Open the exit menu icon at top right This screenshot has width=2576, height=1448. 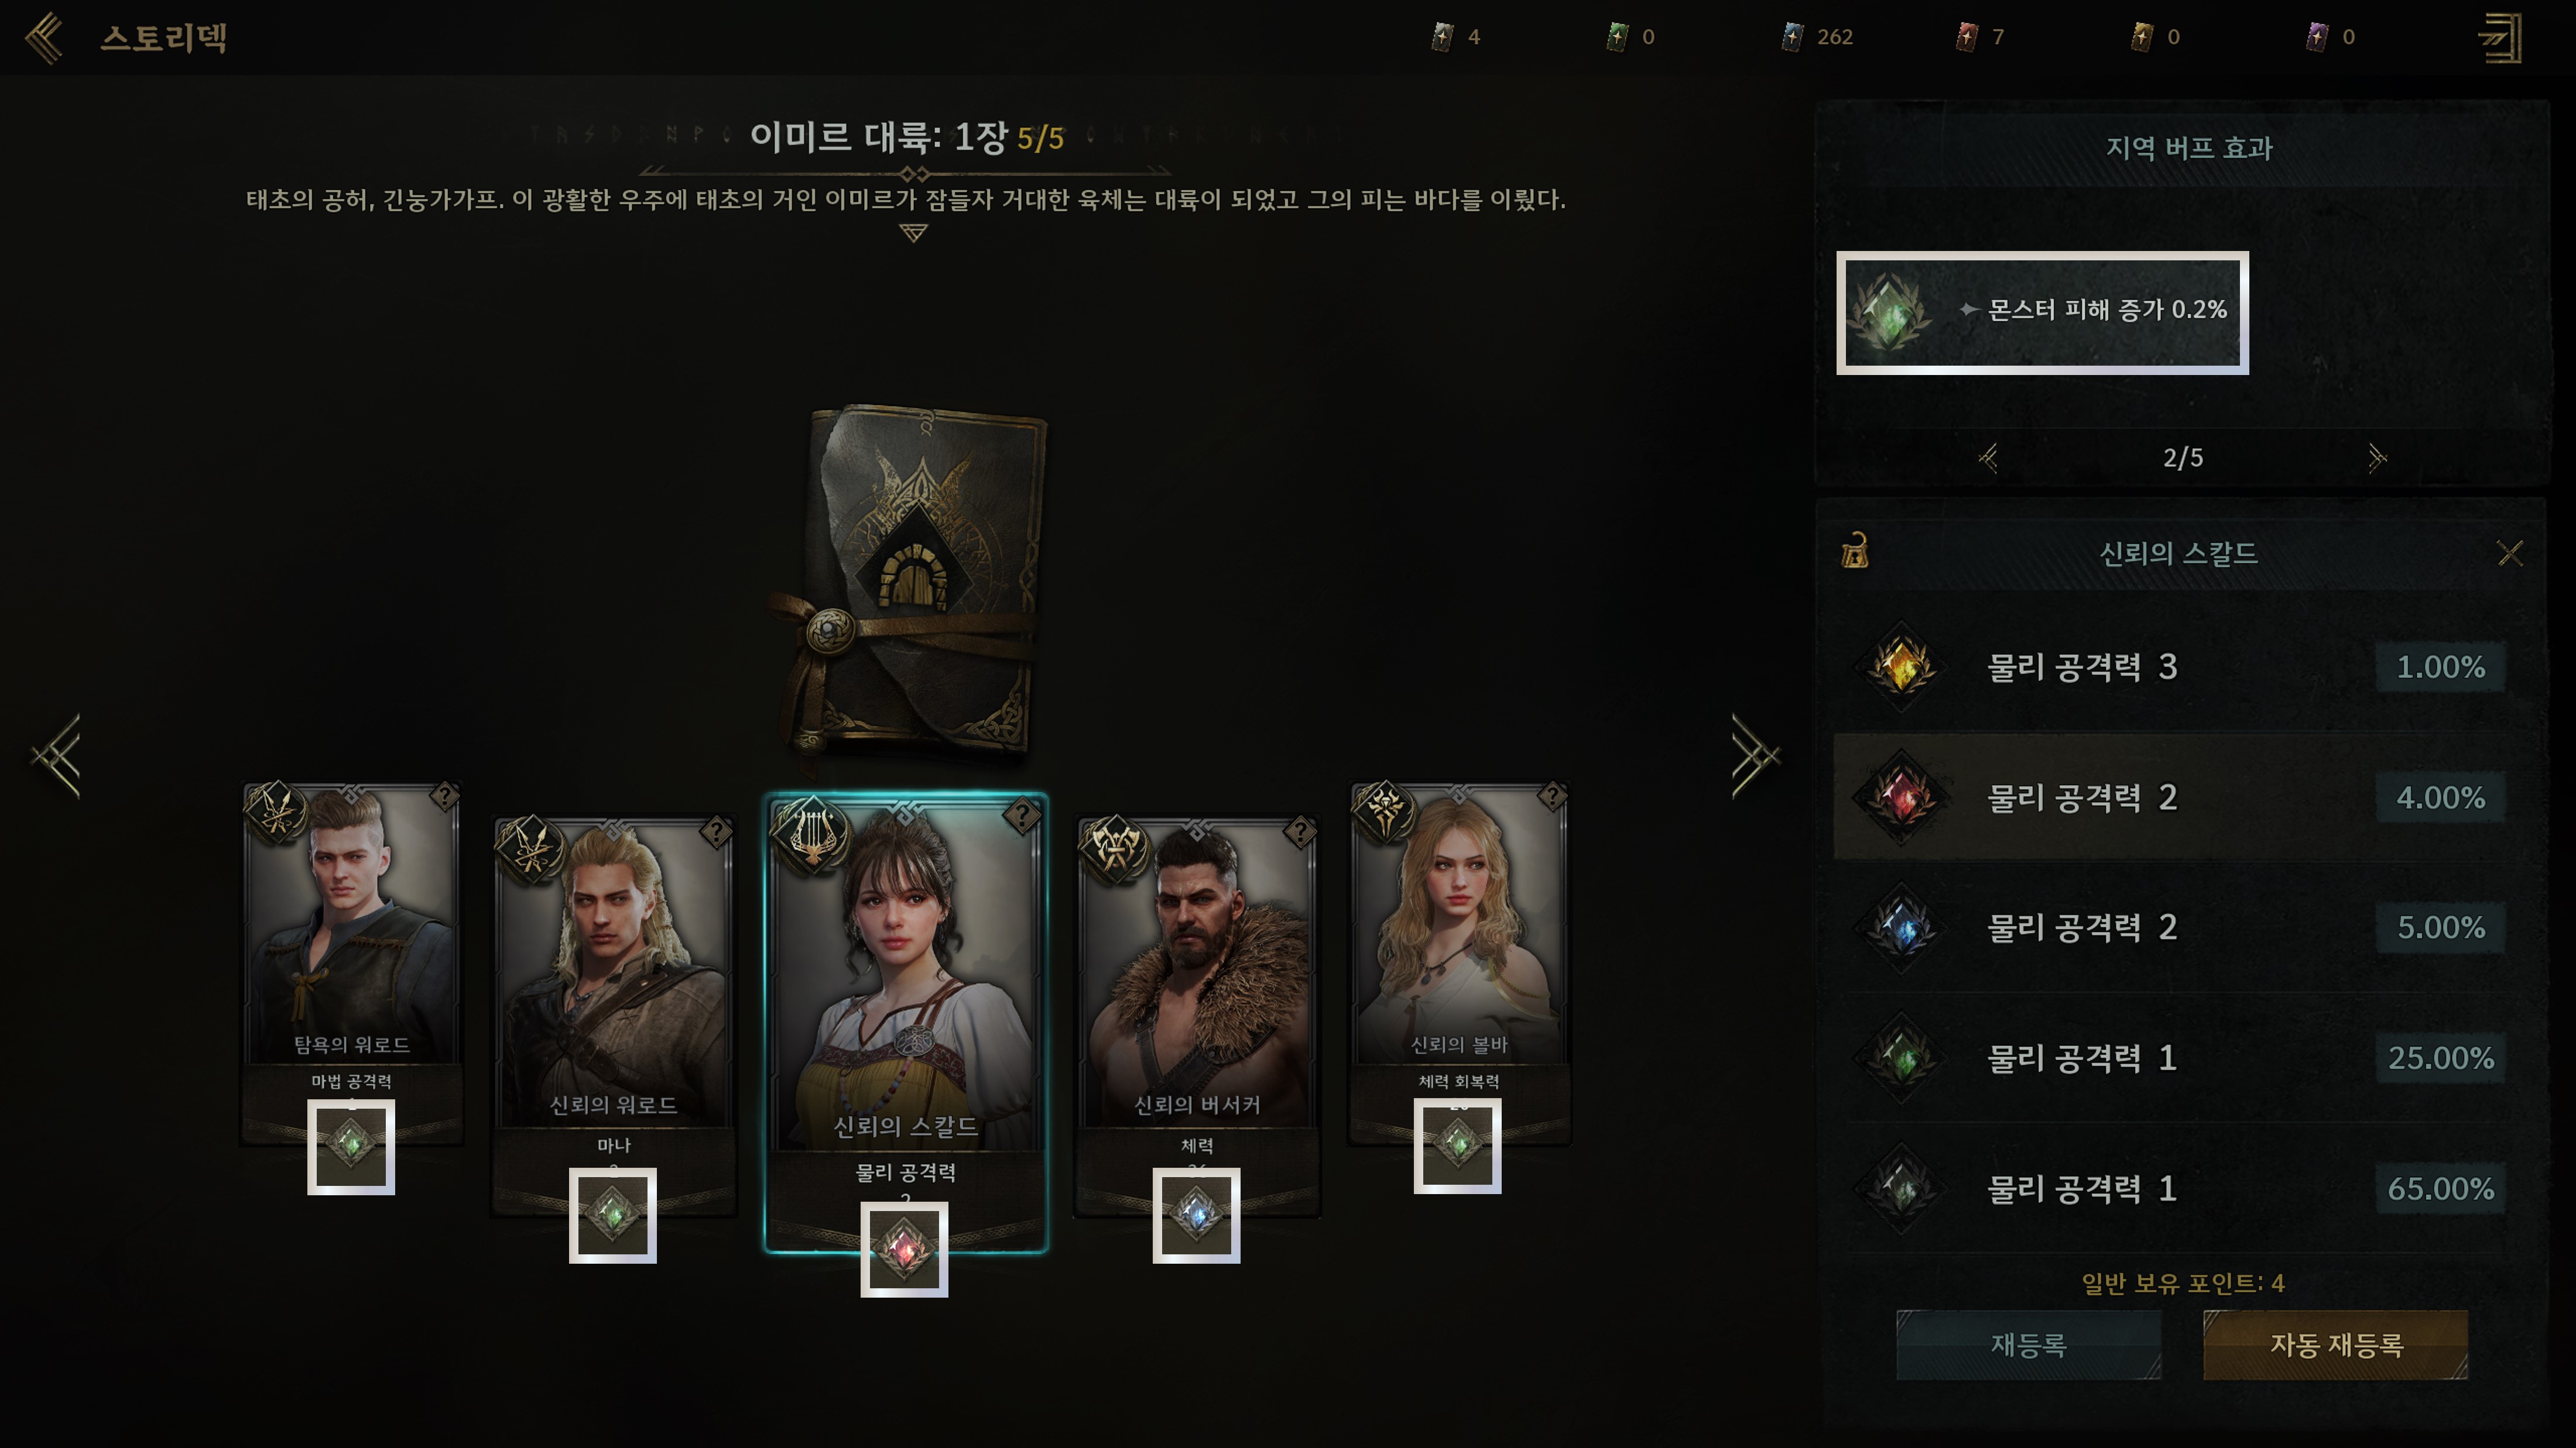[2499, 38]
